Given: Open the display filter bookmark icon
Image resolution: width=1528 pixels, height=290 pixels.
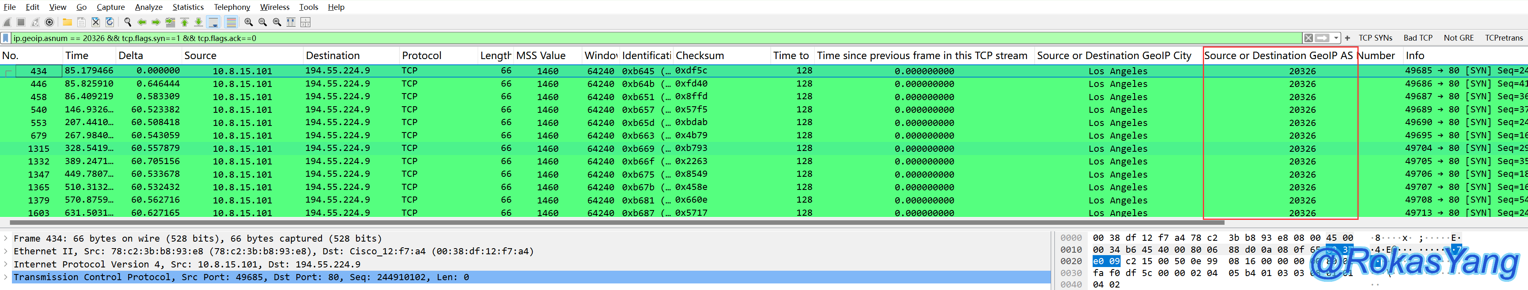Looking at the screenshot, I should coord(6,38).
